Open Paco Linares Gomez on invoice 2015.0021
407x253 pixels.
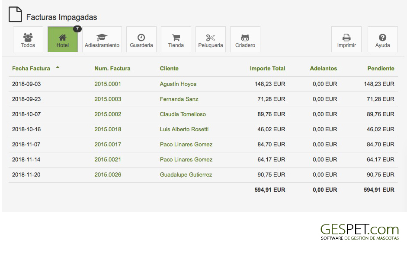coord(186,159)
